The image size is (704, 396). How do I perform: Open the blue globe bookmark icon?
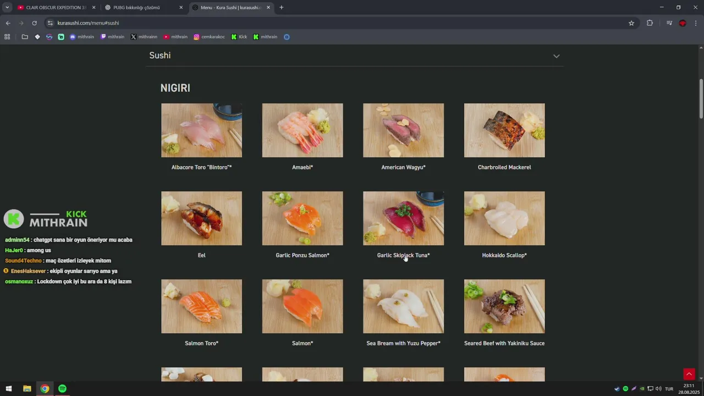(287, 37)
